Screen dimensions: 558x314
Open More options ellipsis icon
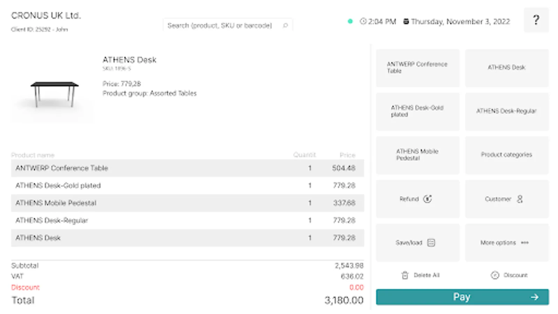click(x=525, y=242)
